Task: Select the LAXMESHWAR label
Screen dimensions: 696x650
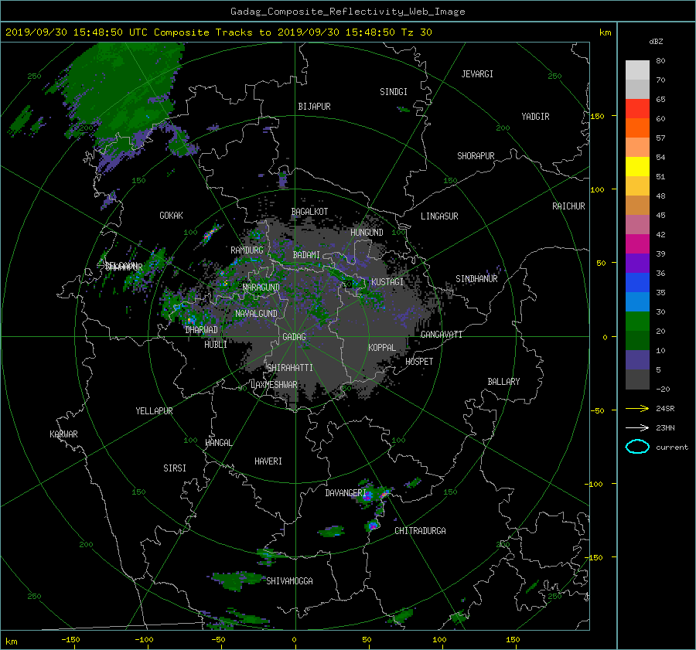Action: (x=274, y=385)
